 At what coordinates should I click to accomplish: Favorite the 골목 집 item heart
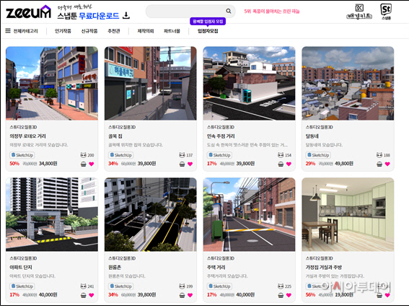point(190,164)
